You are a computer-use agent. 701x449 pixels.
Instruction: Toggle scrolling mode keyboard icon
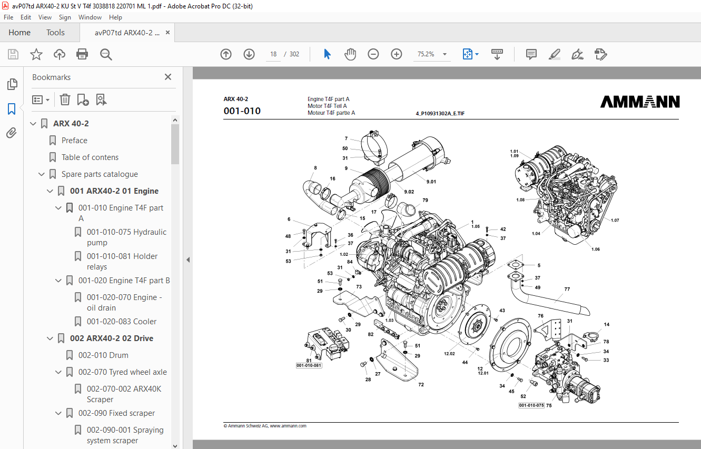tap(497, 54)
